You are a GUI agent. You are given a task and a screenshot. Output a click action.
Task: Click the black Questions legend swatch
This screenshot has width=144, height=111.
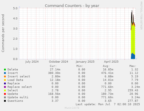(x=5, y=101)
